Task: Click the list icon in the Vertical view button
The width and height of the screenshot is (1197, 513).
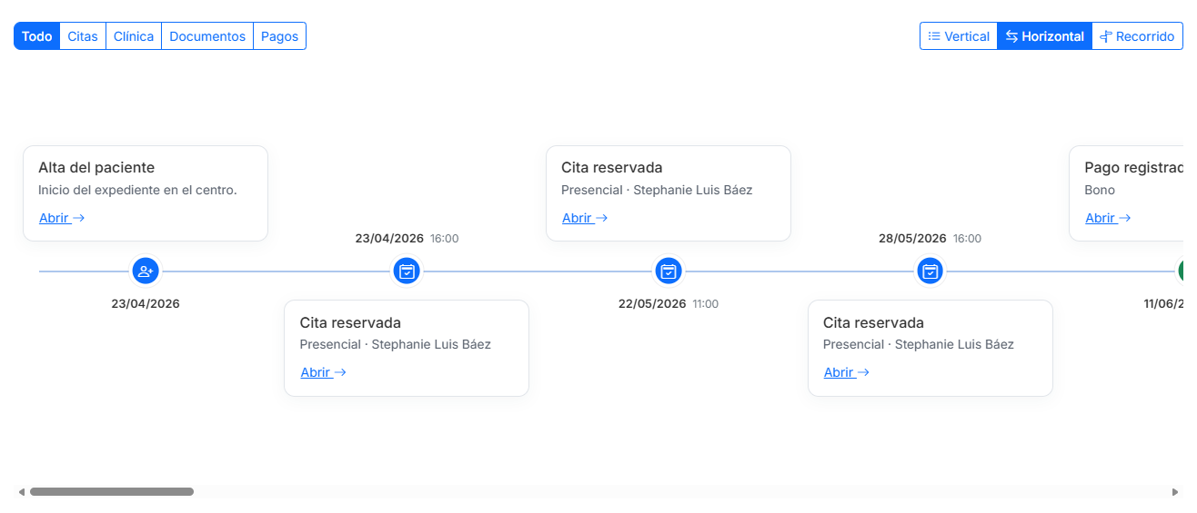Action: point(934,36)
